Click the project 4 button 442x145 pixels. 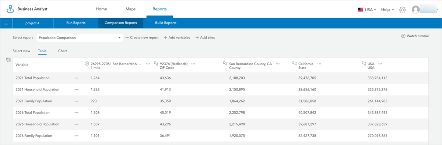pos(32,23)
